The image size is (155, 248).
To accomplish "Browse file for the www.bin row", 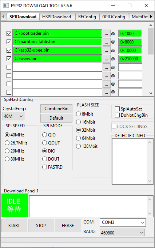I will coord(107,59).
